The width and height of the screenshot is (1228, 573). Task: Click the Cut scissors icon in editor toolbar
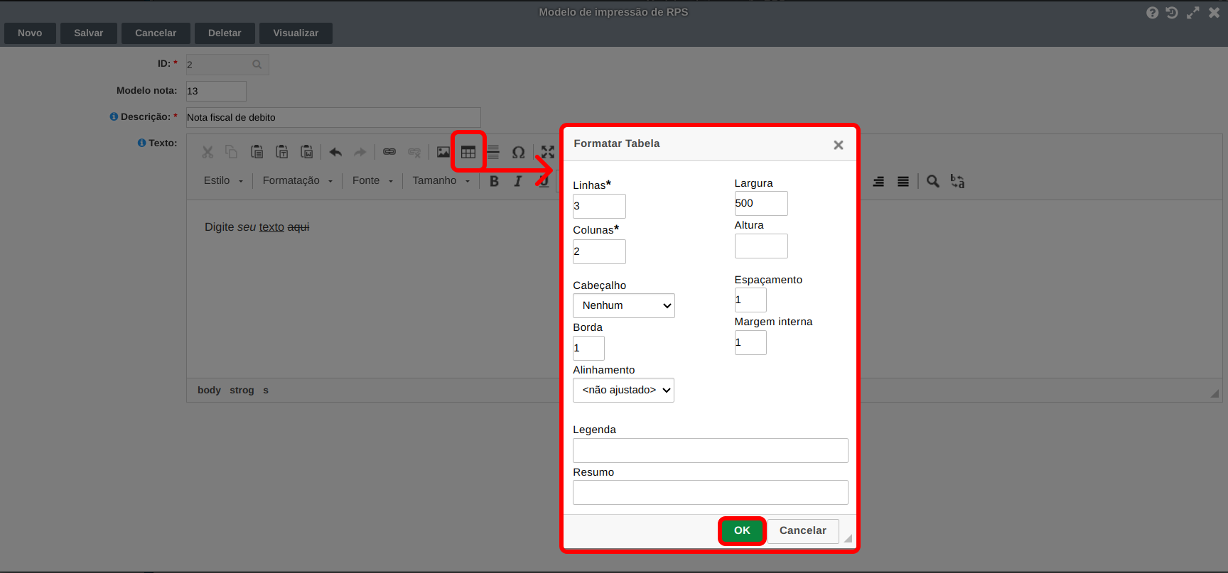(x=208, y=152)
